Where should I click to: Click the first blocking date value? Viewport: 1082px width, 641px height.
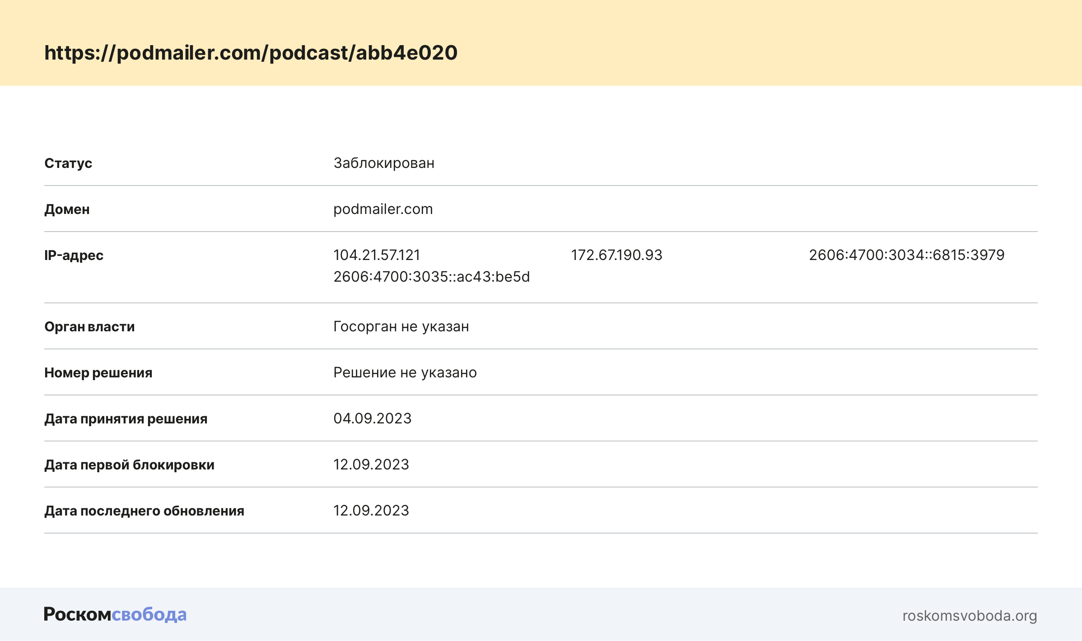coord(371,464)
